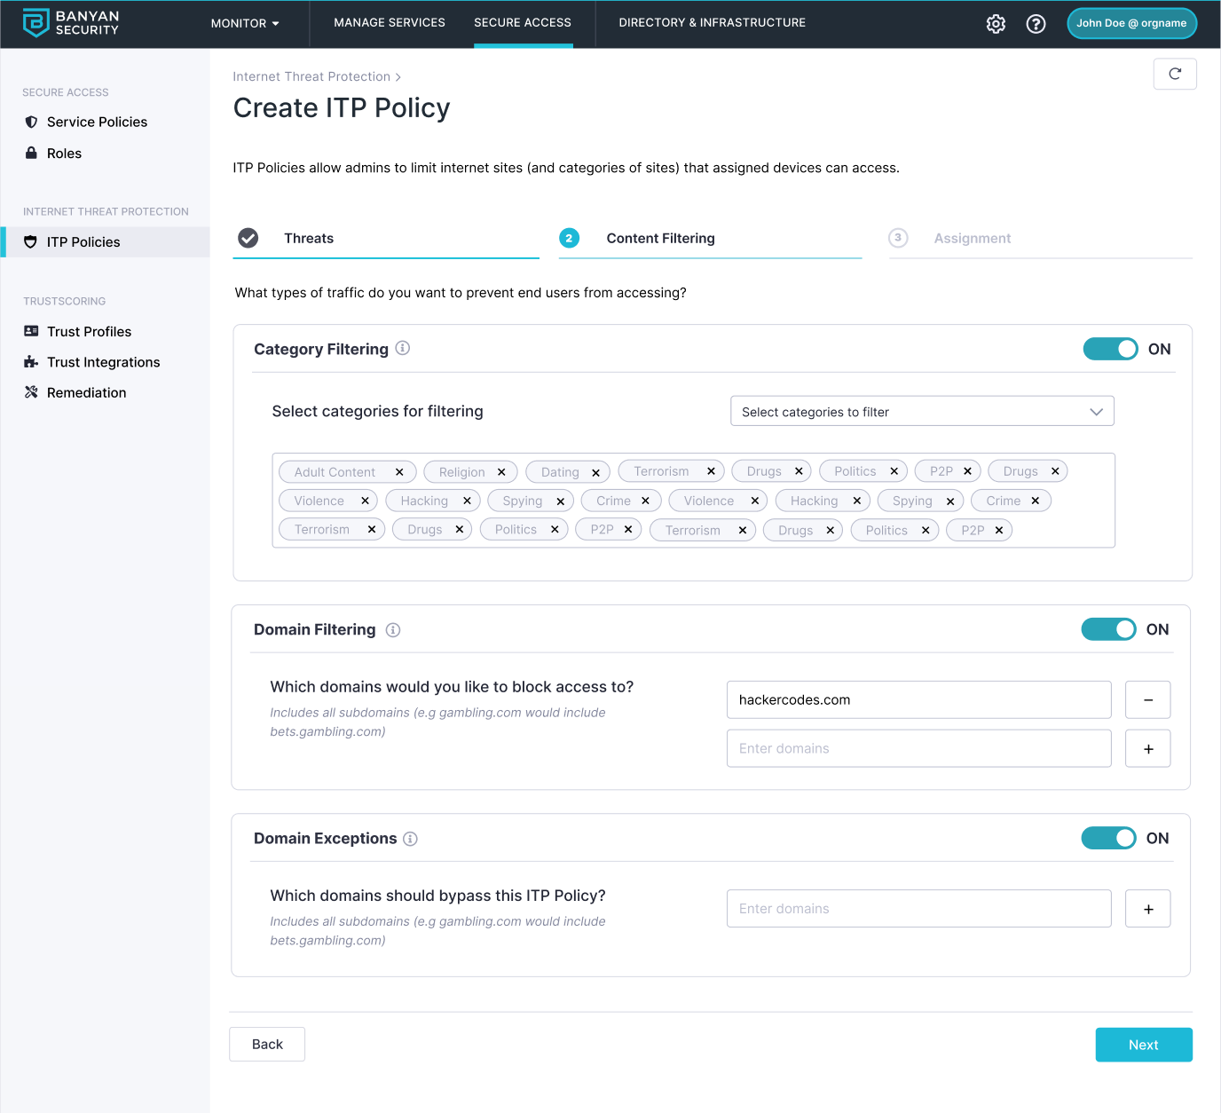1221x1113 pixels.
Task: Add domain exception with plus button
Action: 1147,909
